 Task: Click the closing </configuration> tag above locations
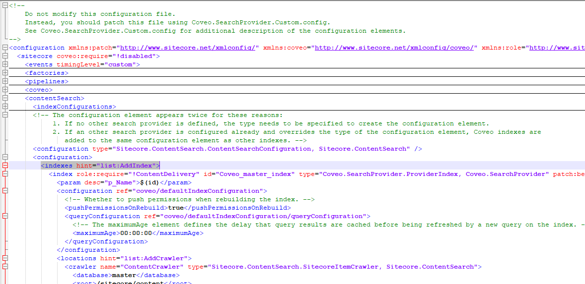click(88, 250)
